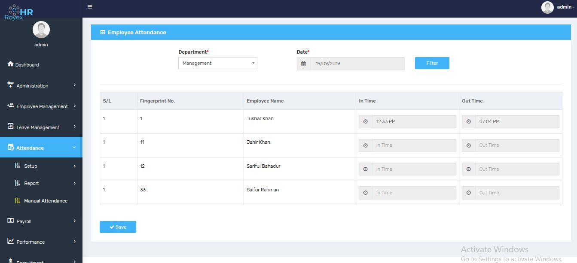Click the Leave Management sign-out icon
Screen dimensions: 577x263
(x=11, y=127)
